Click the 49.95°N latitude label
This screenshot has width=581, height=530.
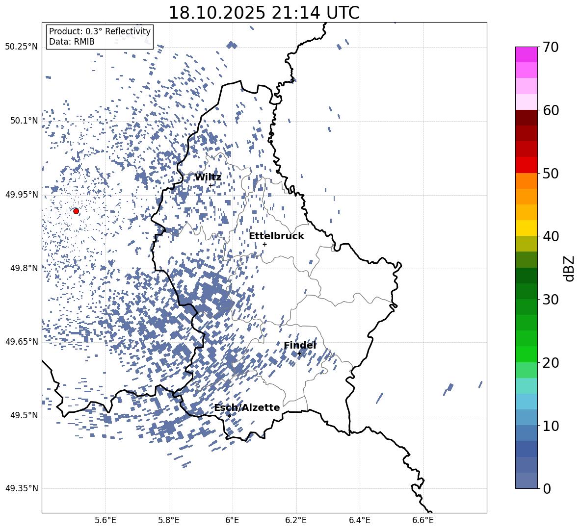point(22,194)
